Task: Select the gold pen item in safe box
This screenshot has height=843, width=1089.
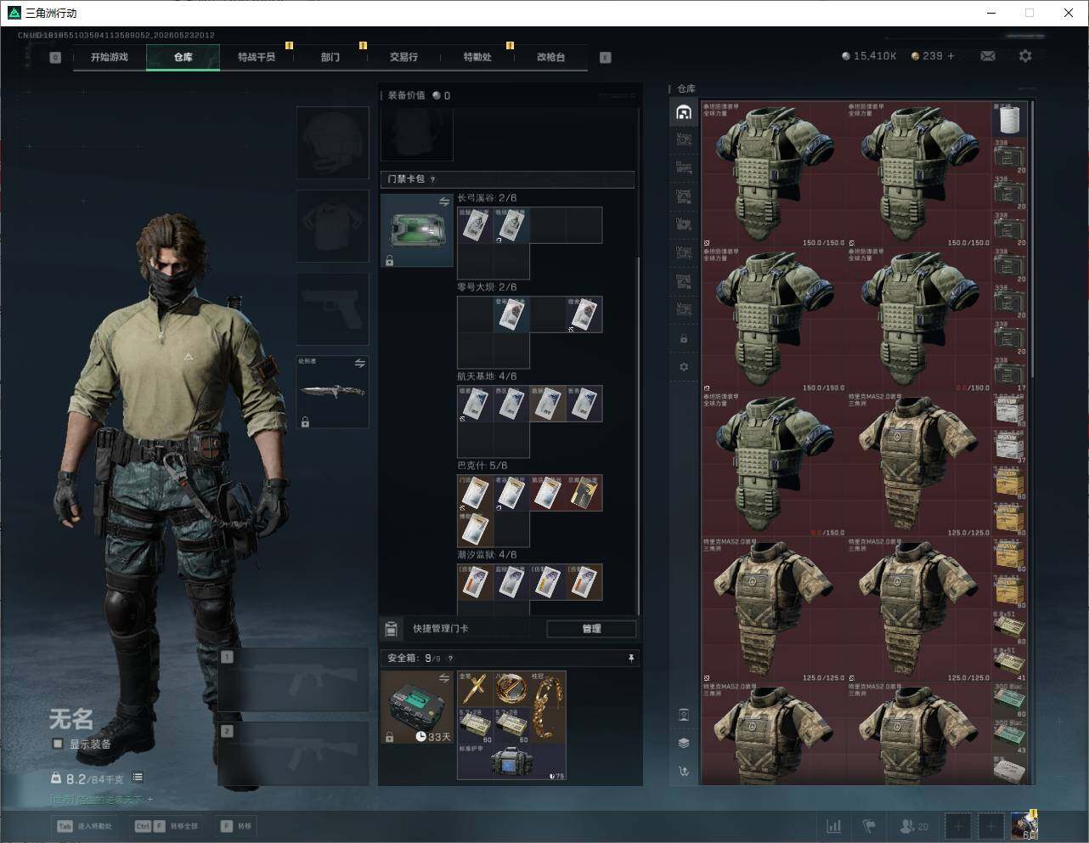Action: pyautogui.click(x=475, y=688)
